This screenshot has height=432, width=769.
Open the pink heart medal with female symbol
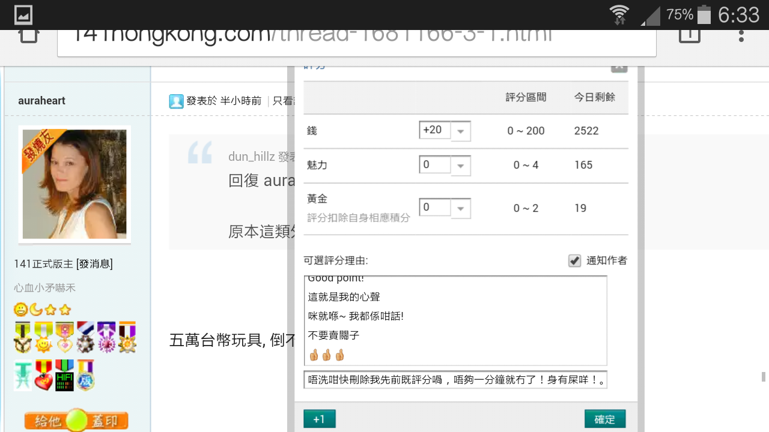pos(64,338)
